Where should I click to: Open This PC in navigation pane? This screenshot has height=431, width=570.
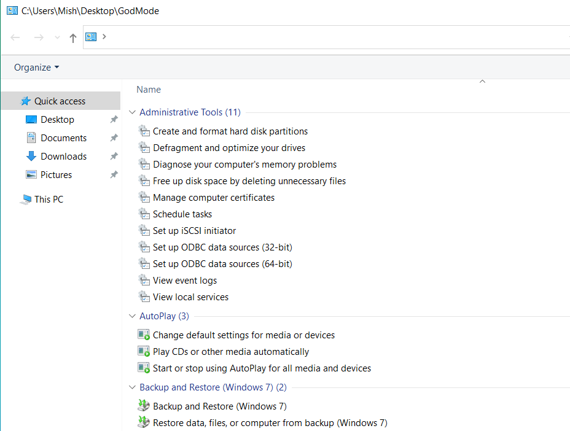(49, 200)
